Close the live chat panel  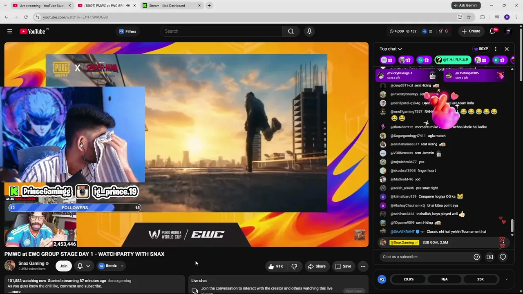point(507,49)
